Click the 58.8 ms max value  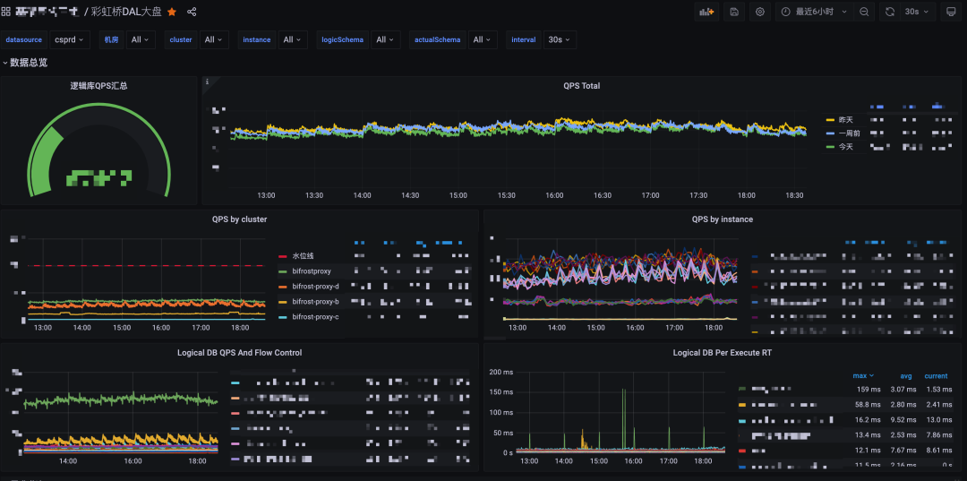(867, 405)
